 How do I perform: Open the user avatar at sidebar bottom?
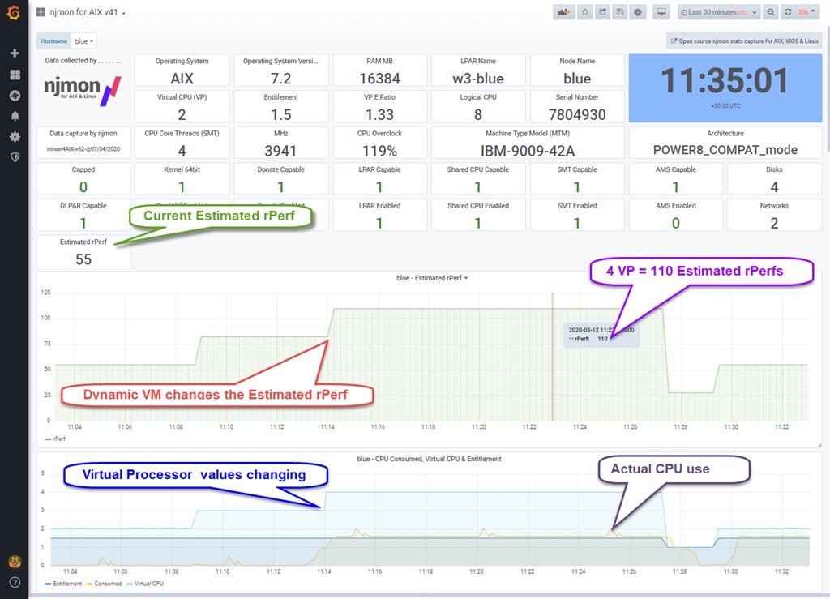15,562
